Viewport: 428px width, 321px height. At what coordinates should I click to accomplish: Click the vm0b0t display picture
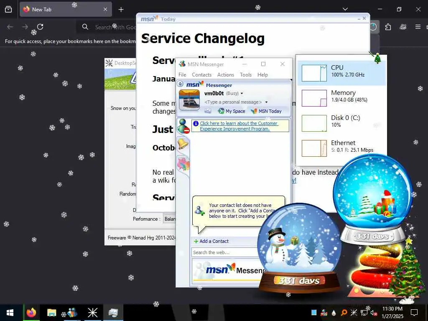coord(189,100)
